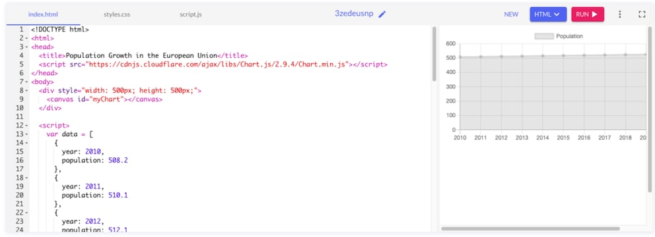Switch to the styles.css tab
This screenshot has height=237, width=655.
pyautogui.click(x=117, y=14)
